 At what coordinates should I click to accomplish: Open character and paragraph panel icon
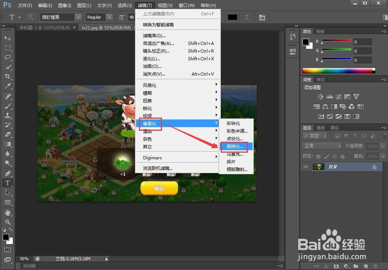262,17
